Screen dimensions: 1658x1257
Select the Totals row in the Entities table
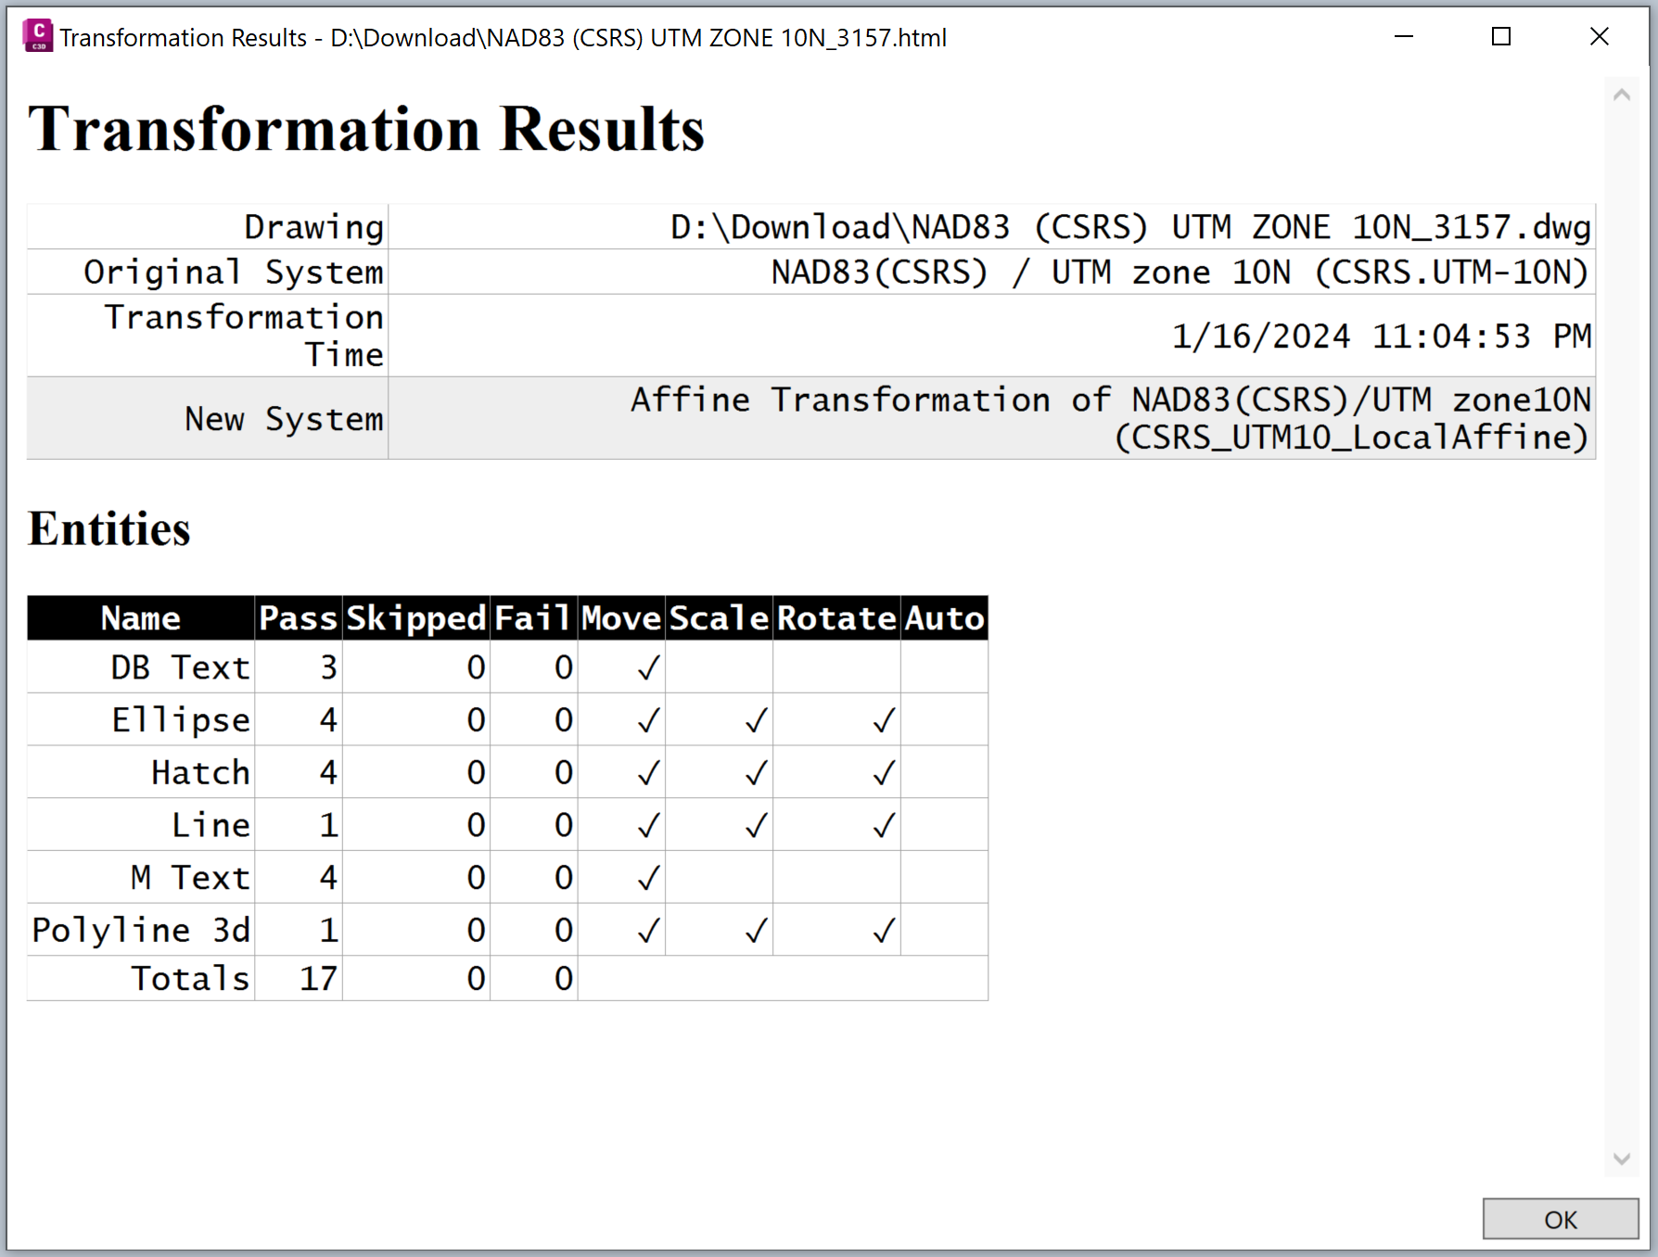tap(190, 977)
